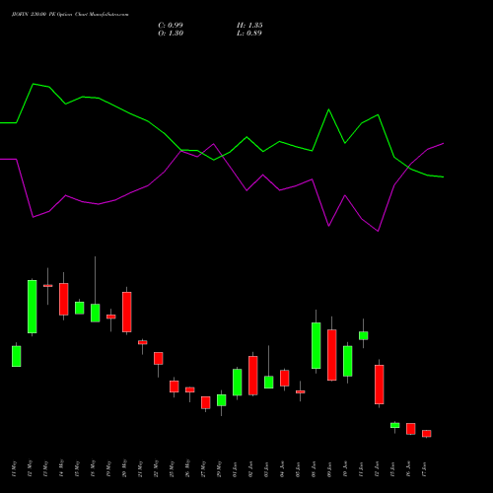
Task: Click the '12 Jun' date axis label
Action: click(x=378, y=469)
